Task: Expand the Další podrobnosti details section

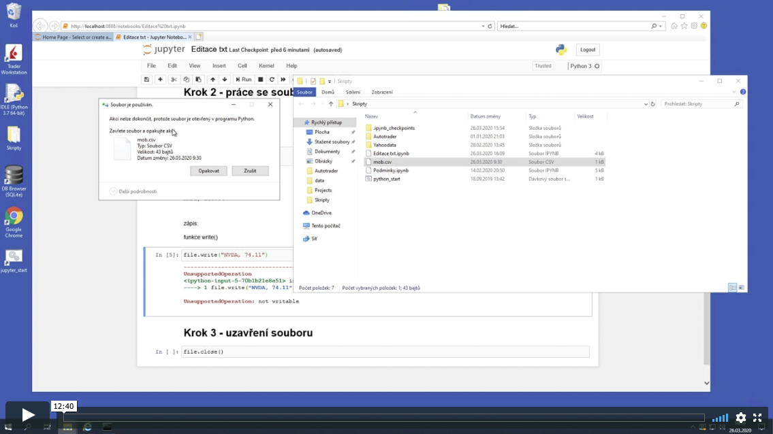Action: (114, 191)
